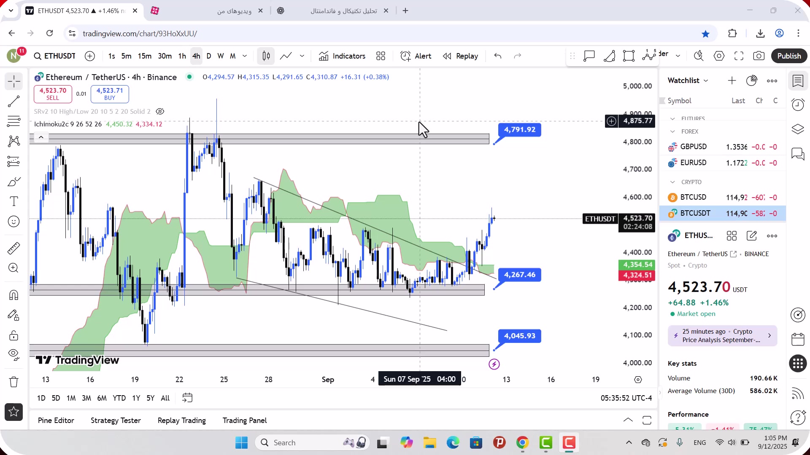Activate the zoom in tool
The height and width of the screenshot is (455, 810).
pos(14,268)
